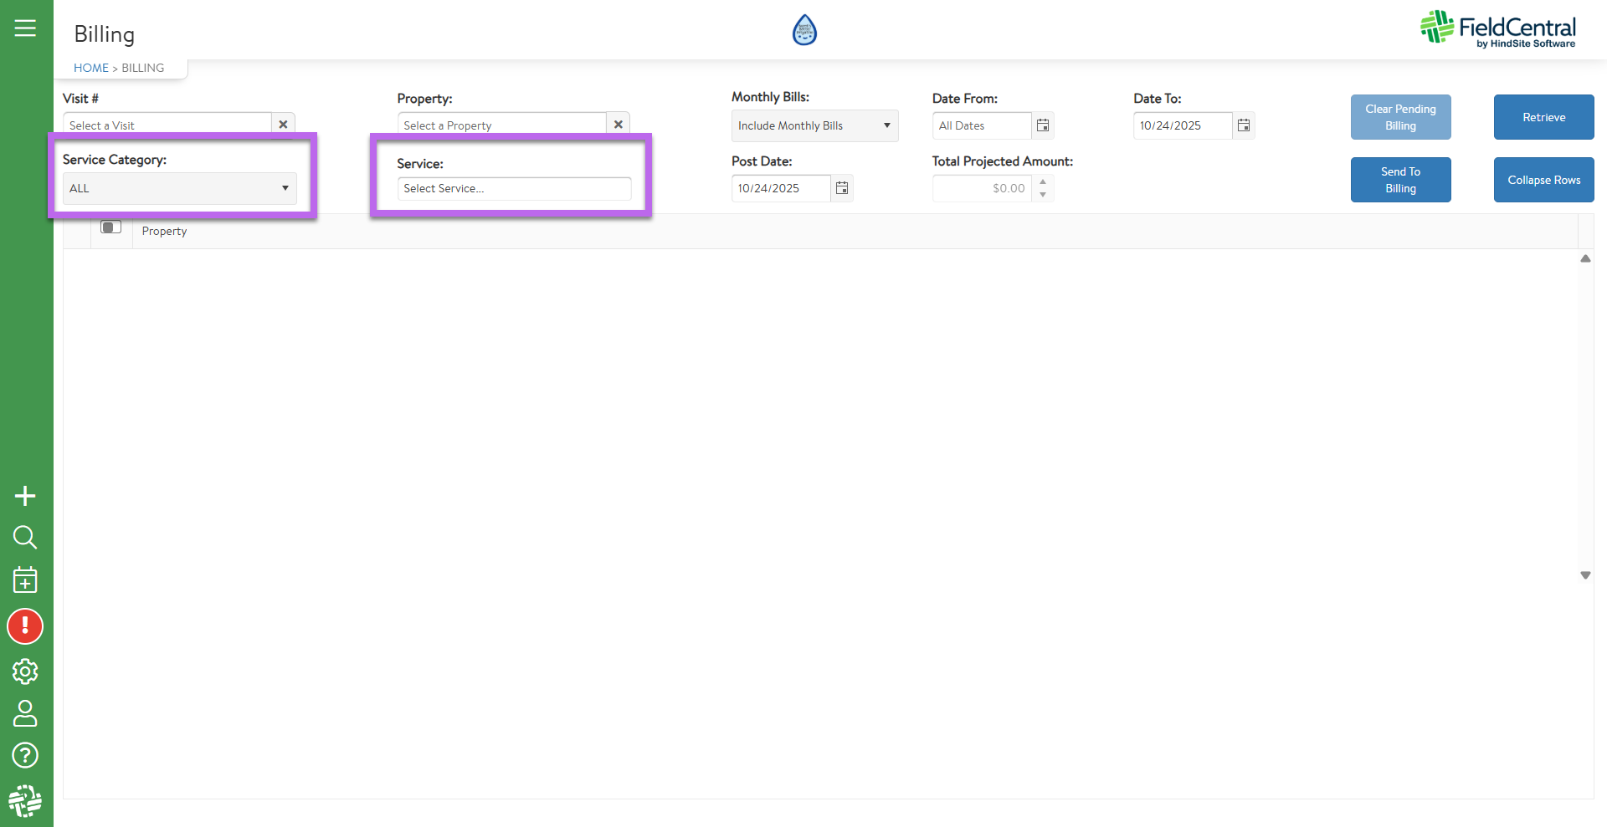The image size is (1607, 827).
Task: Increase Total Projected Amount with up arrow
Action: point(1043,182)
